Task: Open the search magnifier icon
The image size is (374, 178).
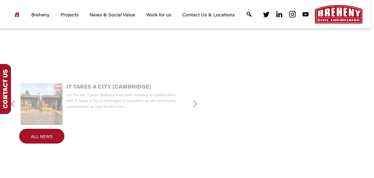Action: pyautogui.click(x=249, y=14)
